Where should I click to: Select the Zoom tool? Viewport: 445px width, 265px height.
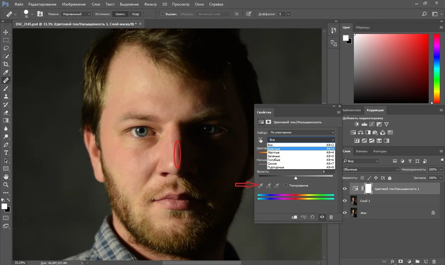coord(6,185)
